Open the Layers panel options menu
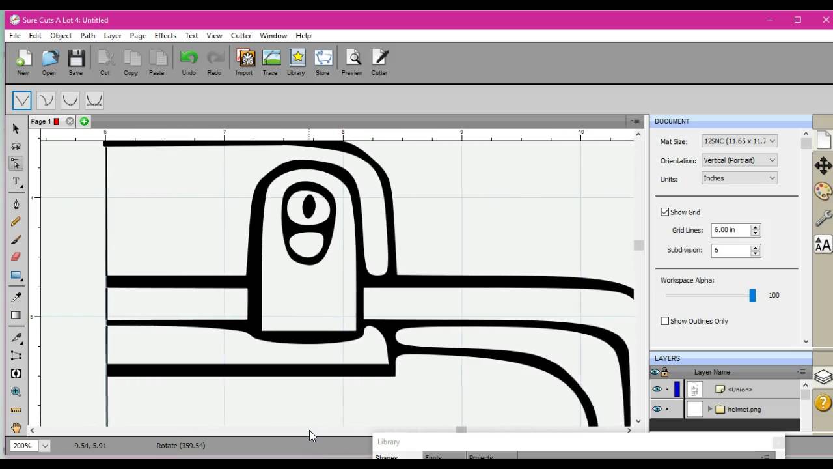This screenshot has width=833, height=469. 801,372
